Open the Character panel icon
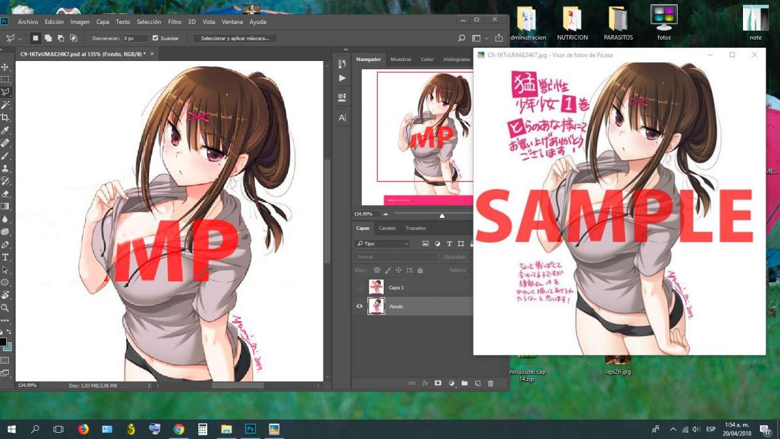This screenshot has height=439, width=780. coord(342,117)
